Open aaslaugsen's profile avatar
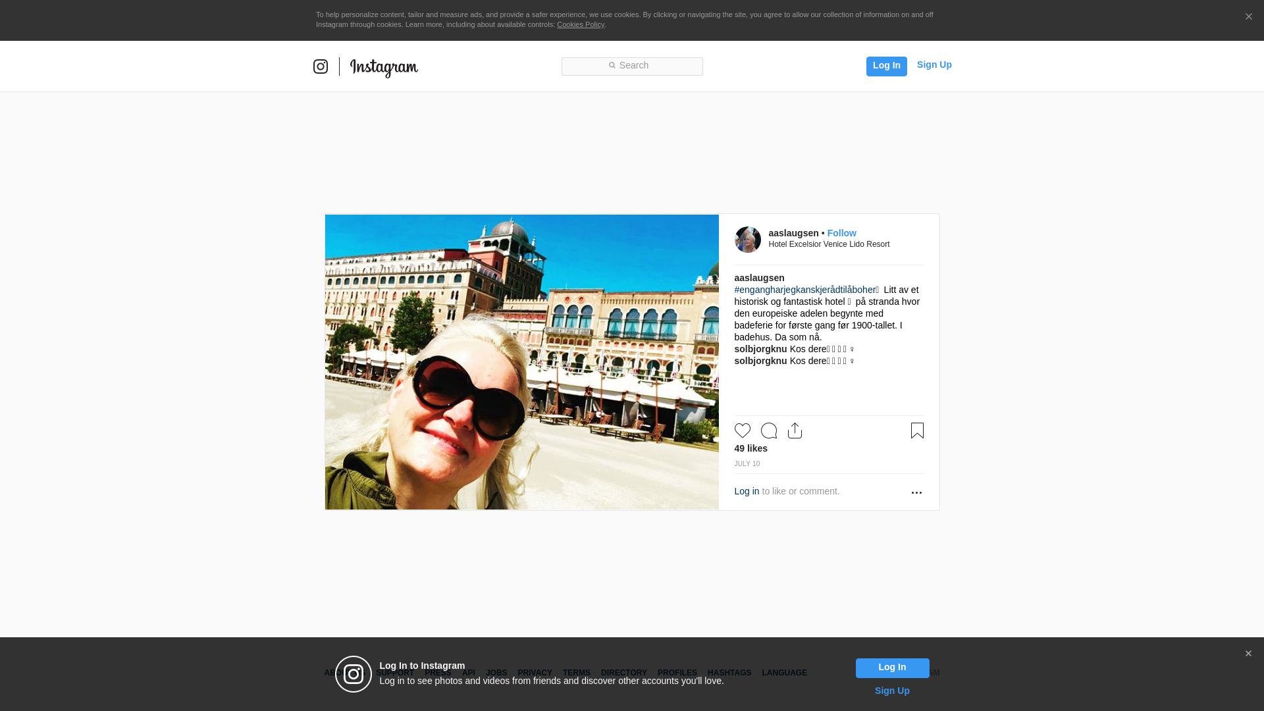The image size is (1264, 711). tap(747, 240)
